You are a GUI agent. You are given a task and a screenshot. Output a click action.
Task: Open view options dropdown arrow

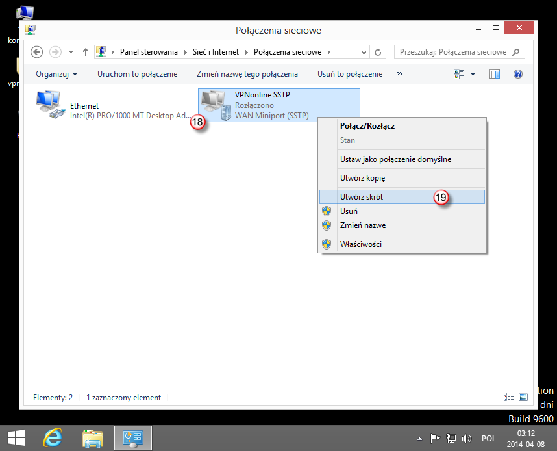click(x=473, y=74)
